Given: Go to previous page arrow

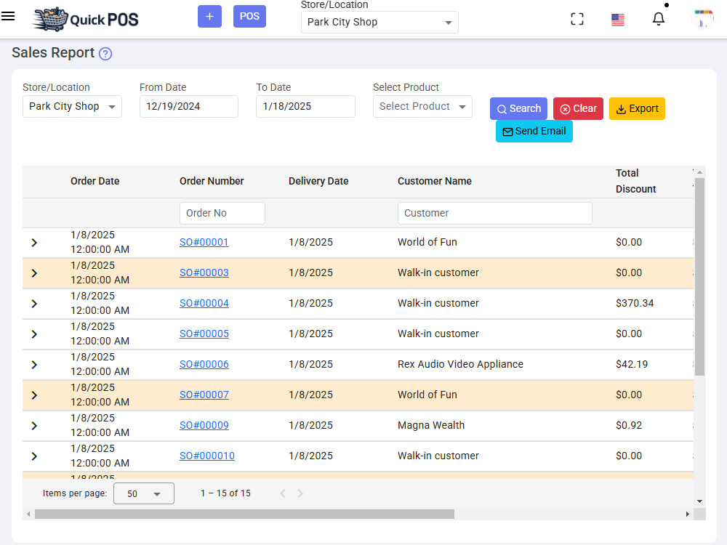Looking at the screenshot, I should tap(282, 493).
